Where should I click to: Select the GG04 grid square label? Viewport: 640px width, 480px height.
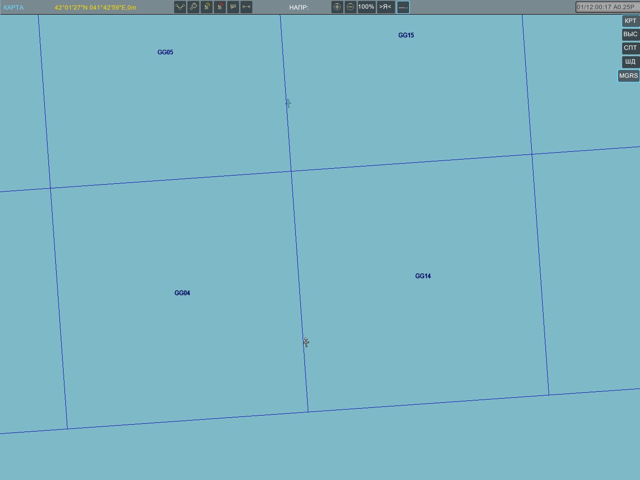182,293
